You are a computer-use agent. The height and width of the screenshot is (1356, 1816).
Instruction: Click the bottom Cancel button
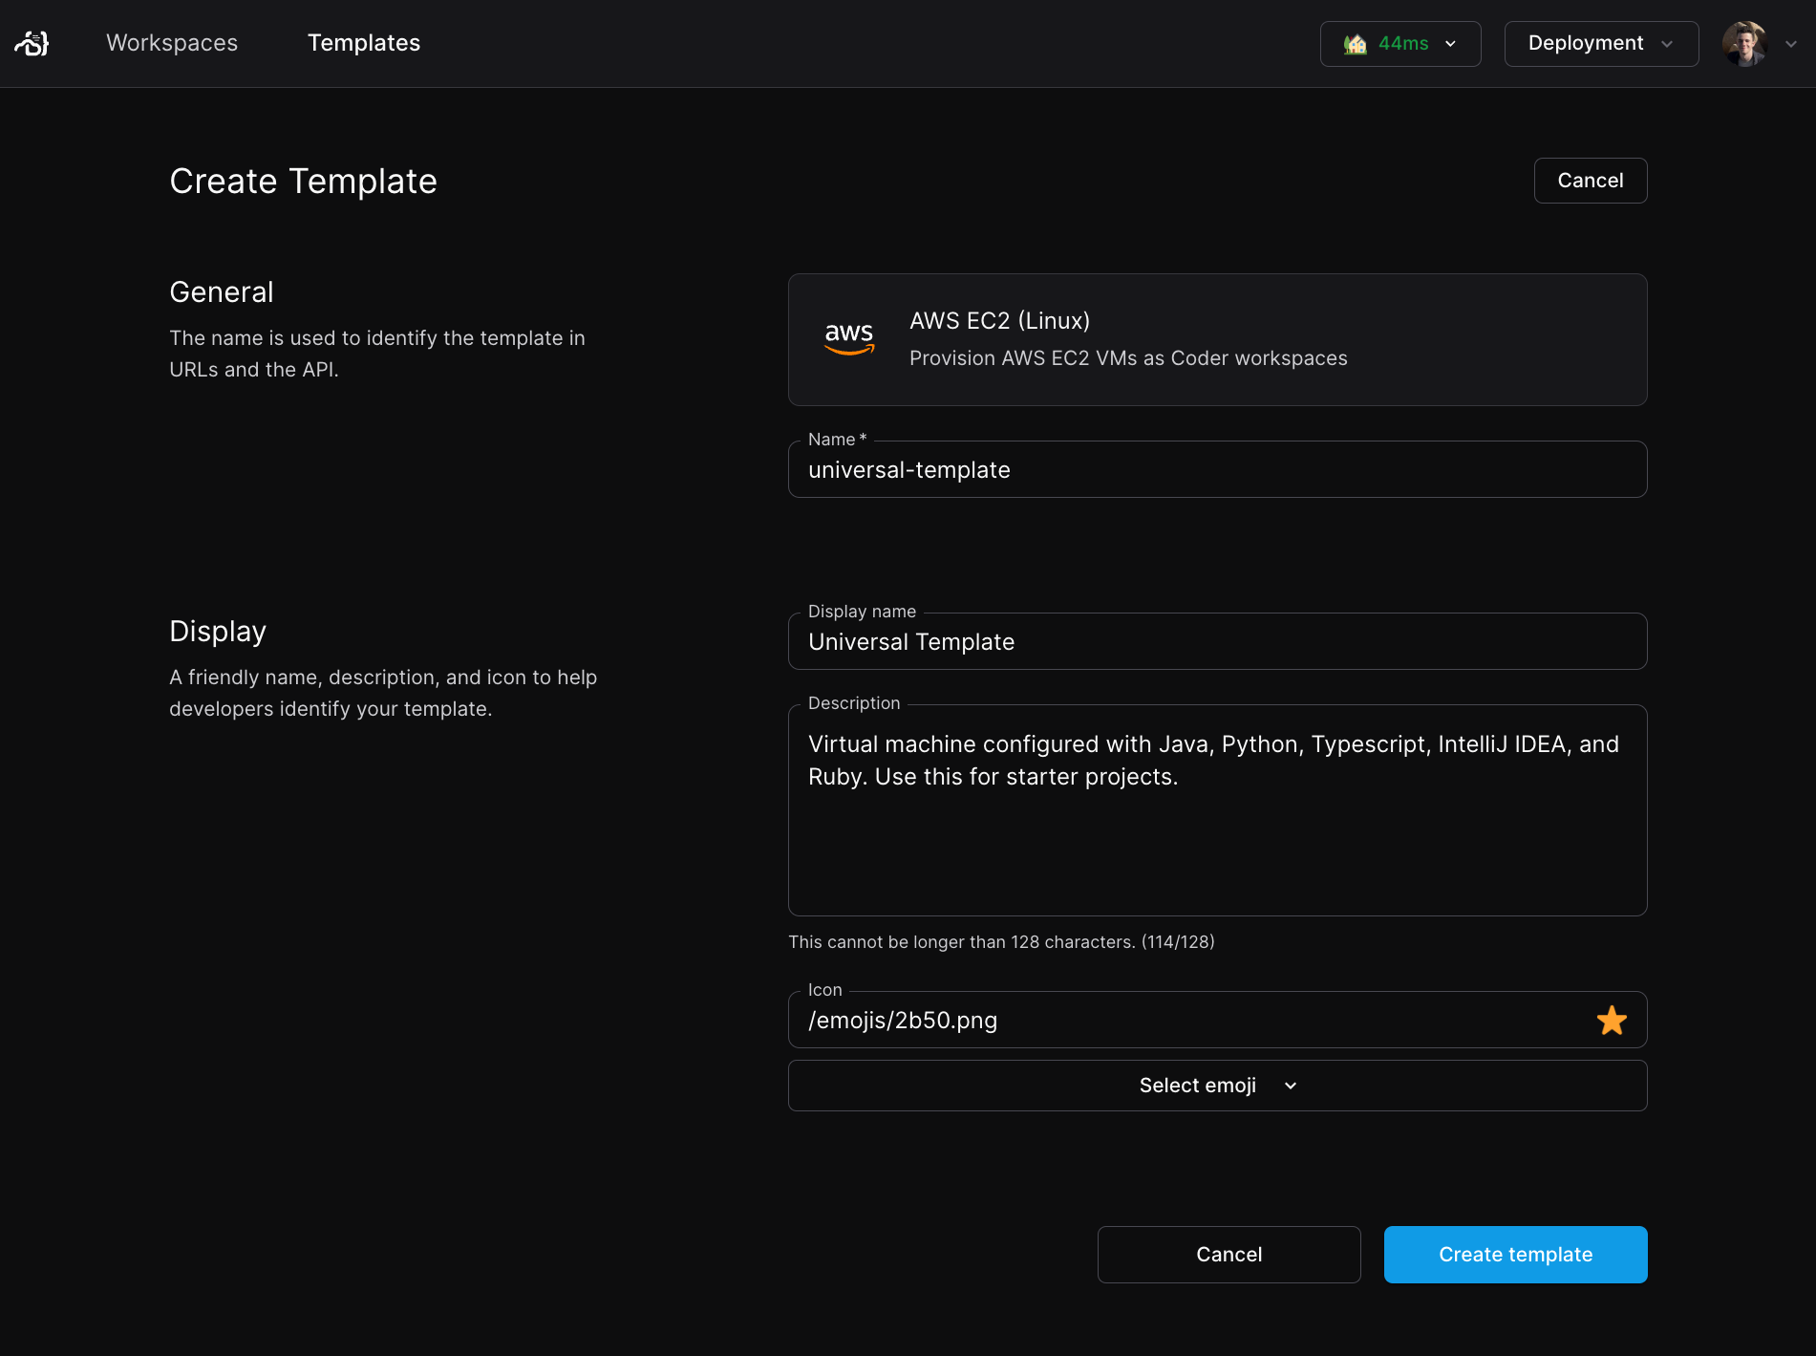[x=1228, y=1255]
